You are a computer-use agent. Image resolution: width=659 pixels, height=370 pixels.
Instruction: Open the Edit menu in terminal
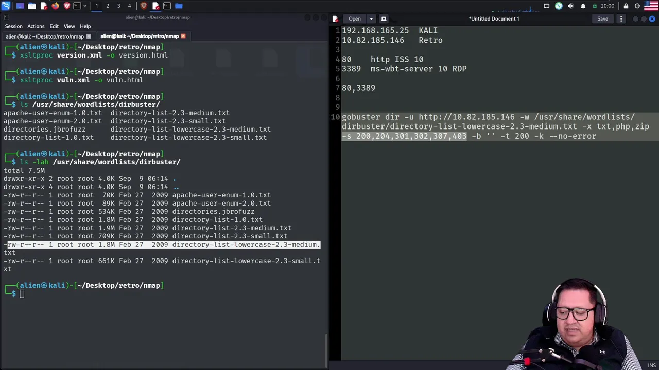coord(54,26)
